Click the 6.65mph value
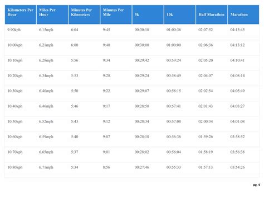 (46, 152)
